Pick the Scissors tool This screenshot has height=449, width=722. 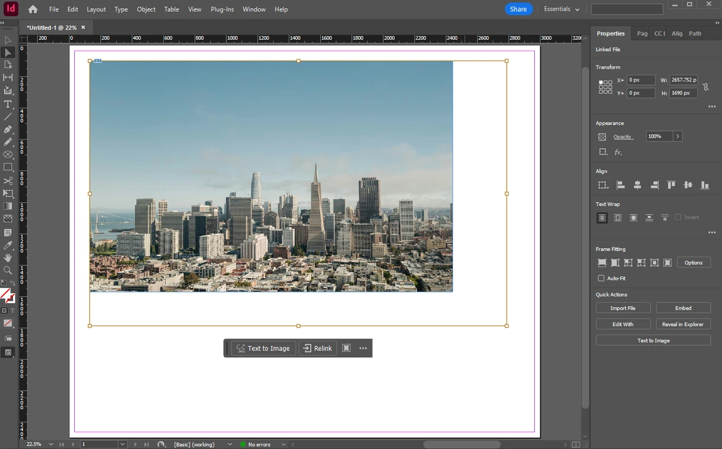pyautogui.click(x=8, y=181)
